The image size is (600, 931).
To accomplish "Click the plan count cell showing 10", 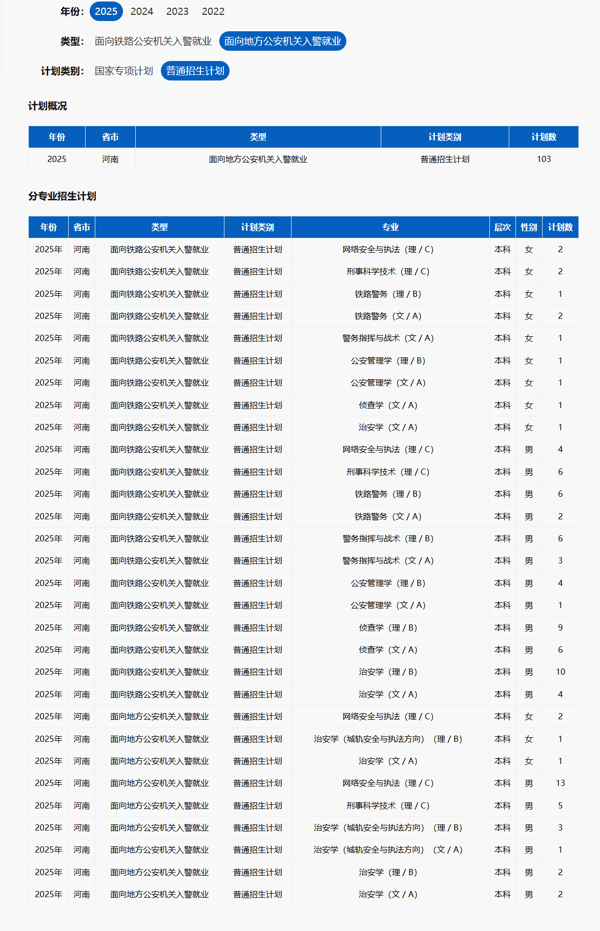I will (x=560, y=672).
